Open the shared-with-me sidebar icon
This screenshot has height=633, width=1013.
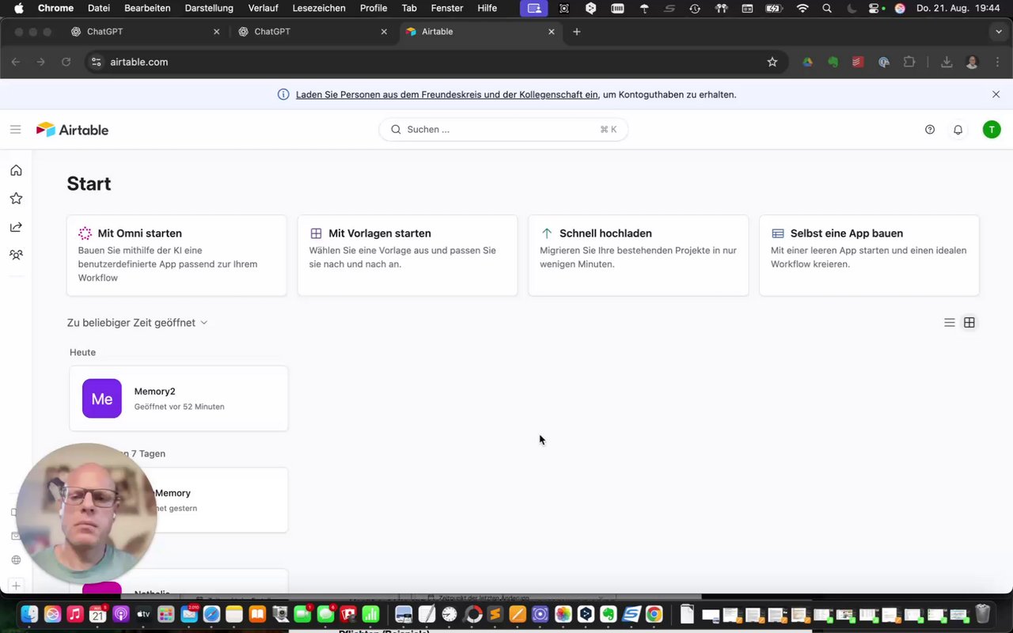point(16,227)
